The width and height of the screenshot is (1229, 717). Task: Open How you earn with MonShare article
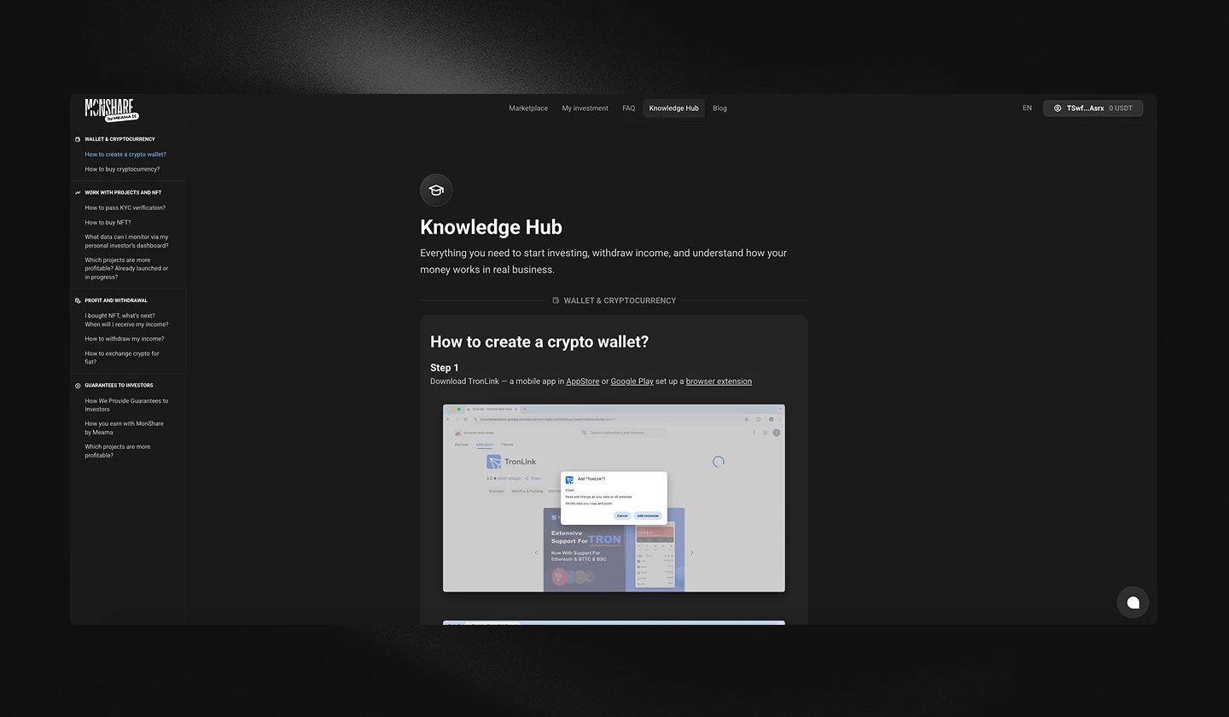coord(124,428)
